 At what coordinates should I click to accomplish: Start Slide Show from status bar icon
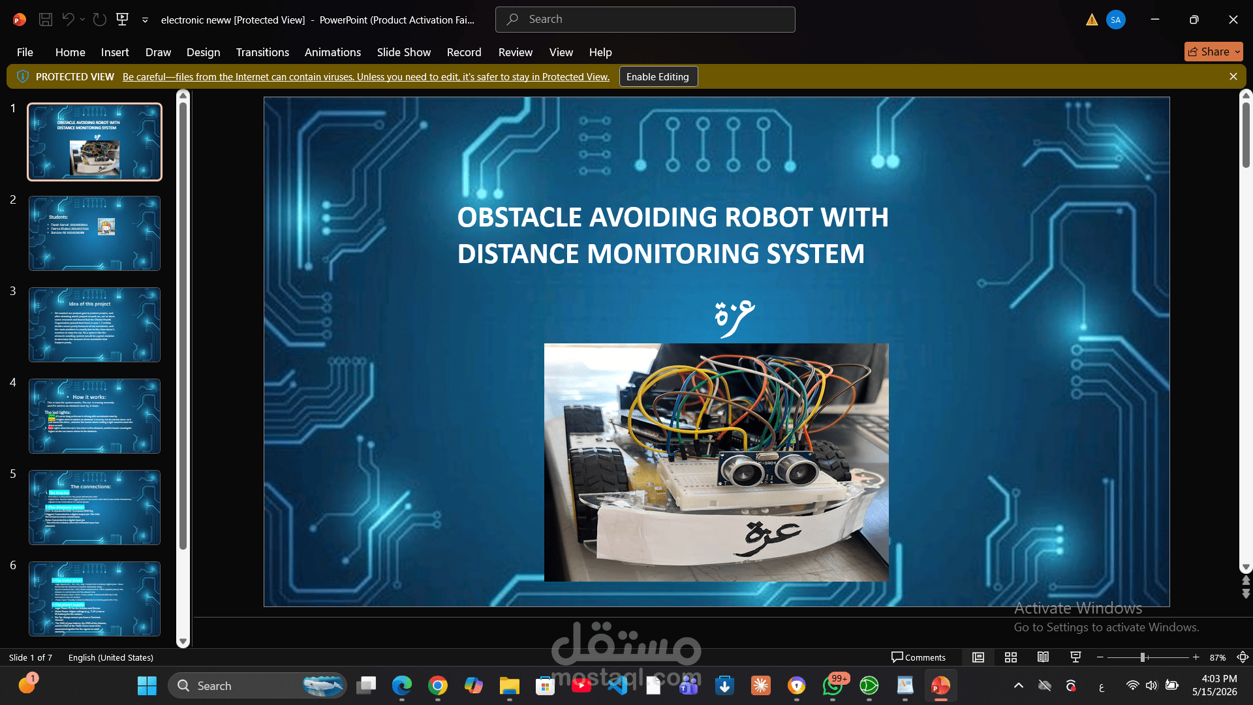coord(1076,657)
